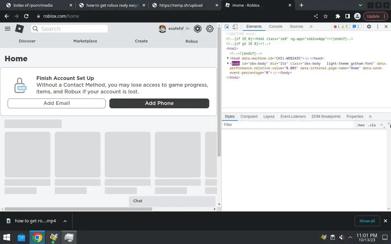Image resolution: width=391 pixels, height=244 pixels.
Task: Share this page from the address bar
Action: point(316,16)
